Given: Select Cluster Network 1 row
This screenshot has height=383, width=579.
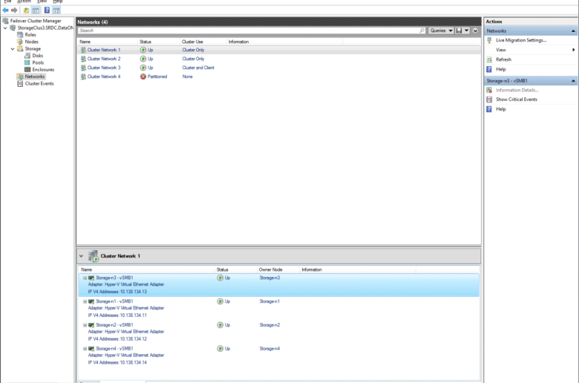Looking at the screenshot, I should coord(279,50).
